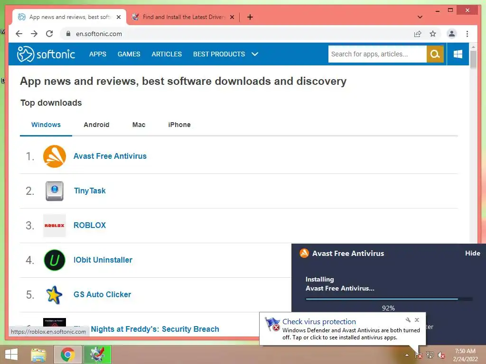The height and width of the screenshot is (364, 486).
Task: Open the GS Auto Clicker link
Action: (x=103, y=295)
